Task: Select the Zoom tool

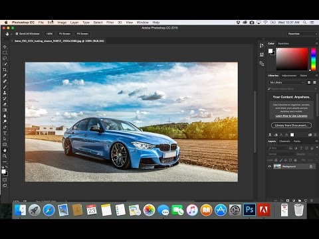Action: coord(5,156)
